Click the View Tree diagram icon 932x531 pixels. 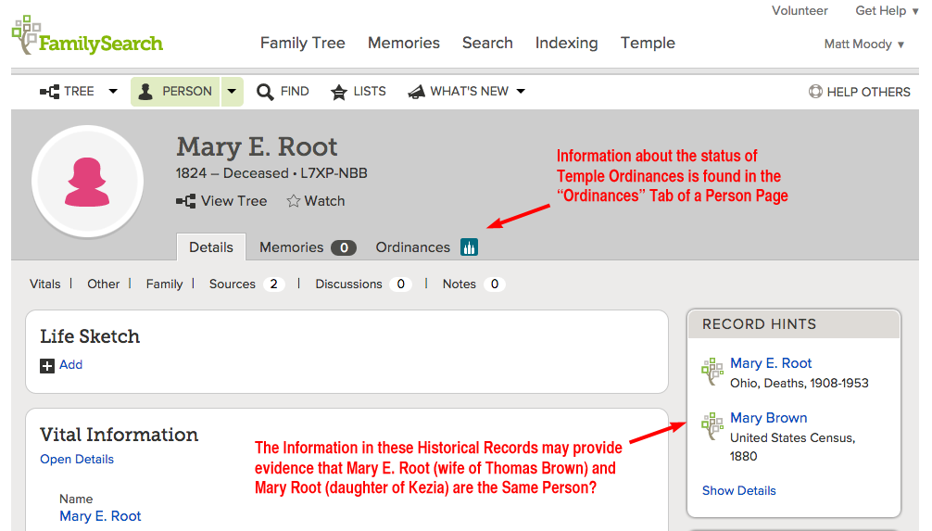click(185, 201)
